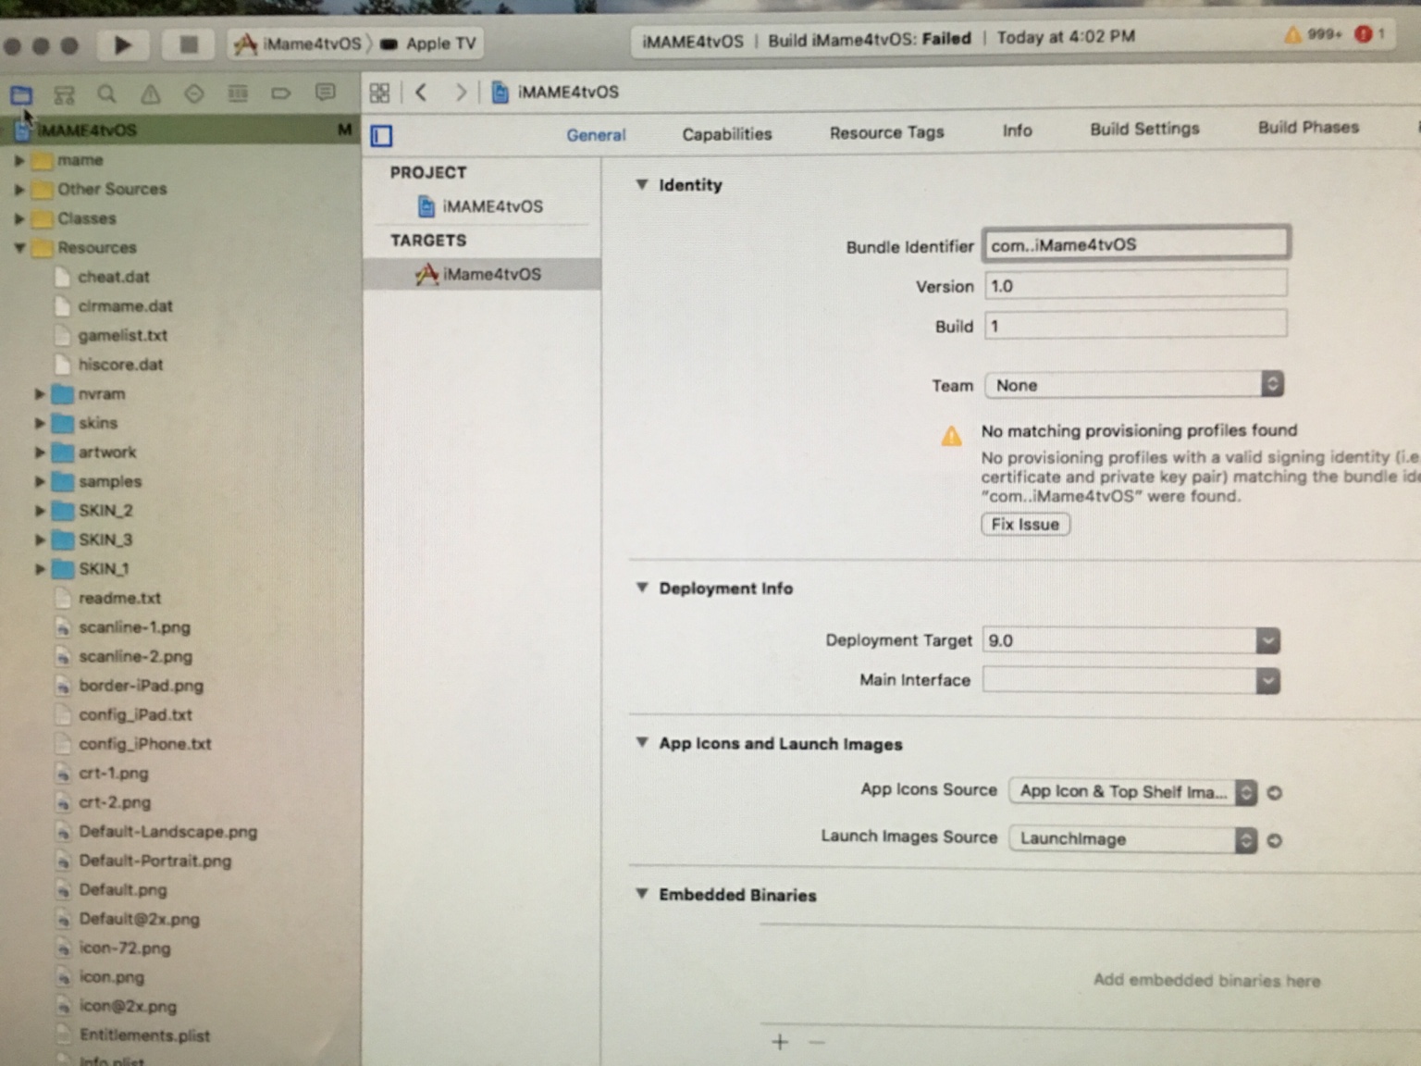Click the Build number field

[1135, 325]
